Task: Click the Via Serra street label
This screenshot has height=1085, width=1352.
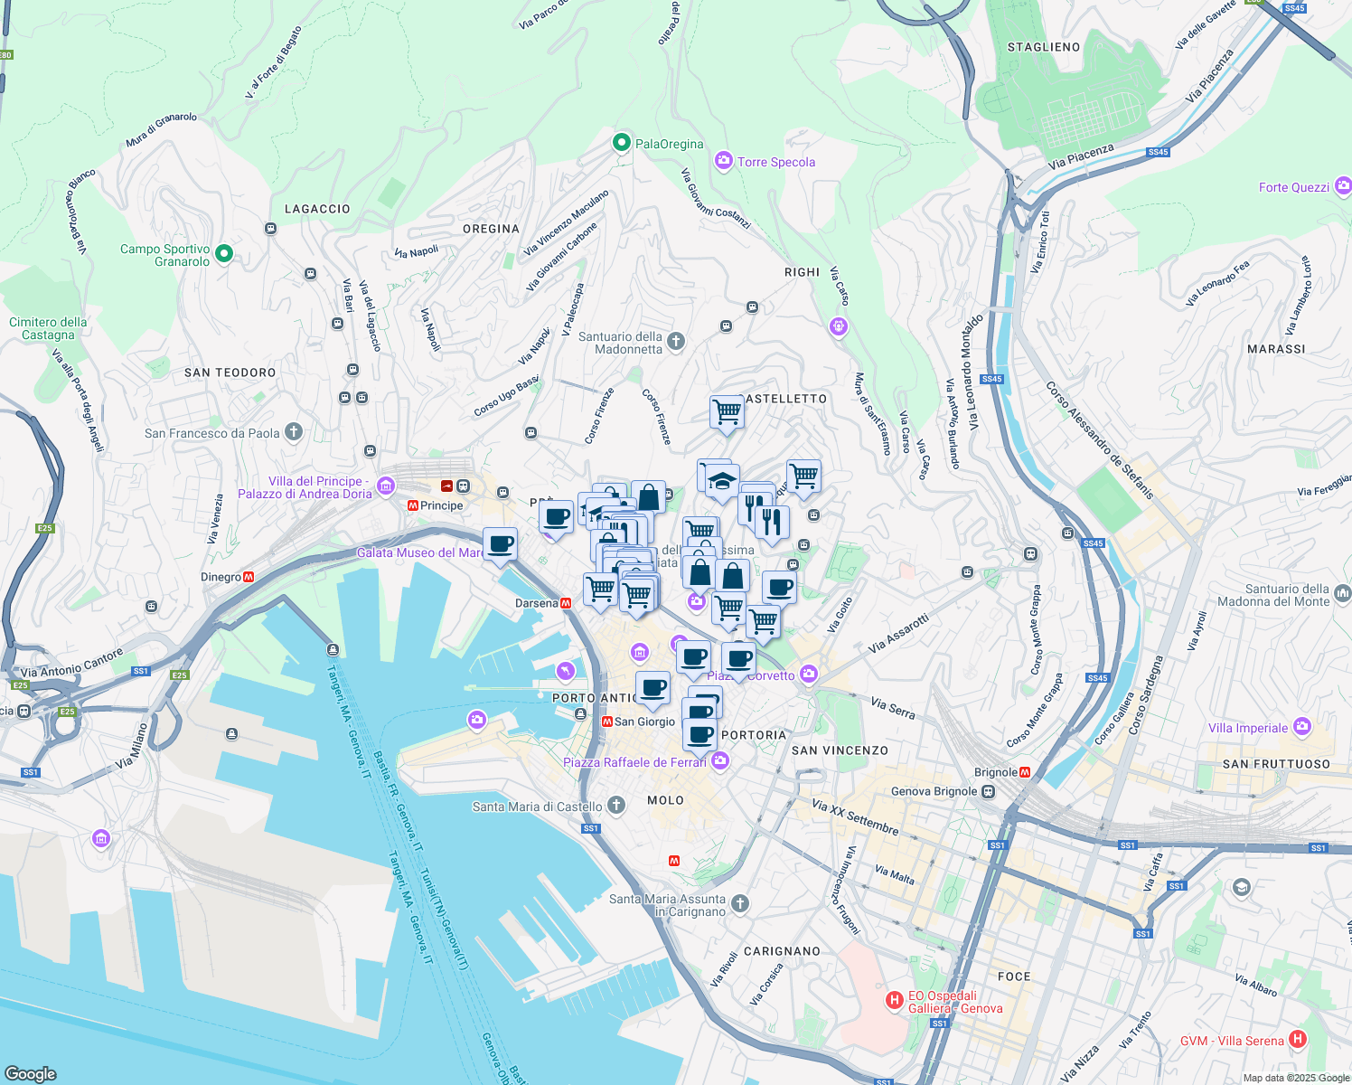Action: point(893,708)
